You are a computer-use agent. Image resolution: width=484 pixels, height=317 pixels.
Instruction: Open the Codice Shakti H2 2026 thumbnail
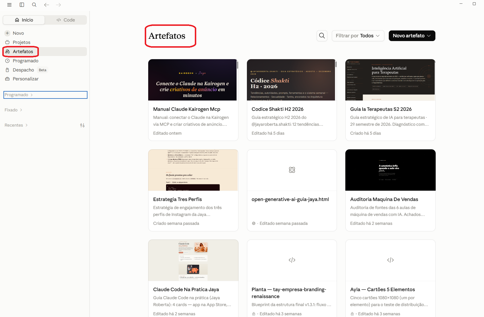[292, 80]
